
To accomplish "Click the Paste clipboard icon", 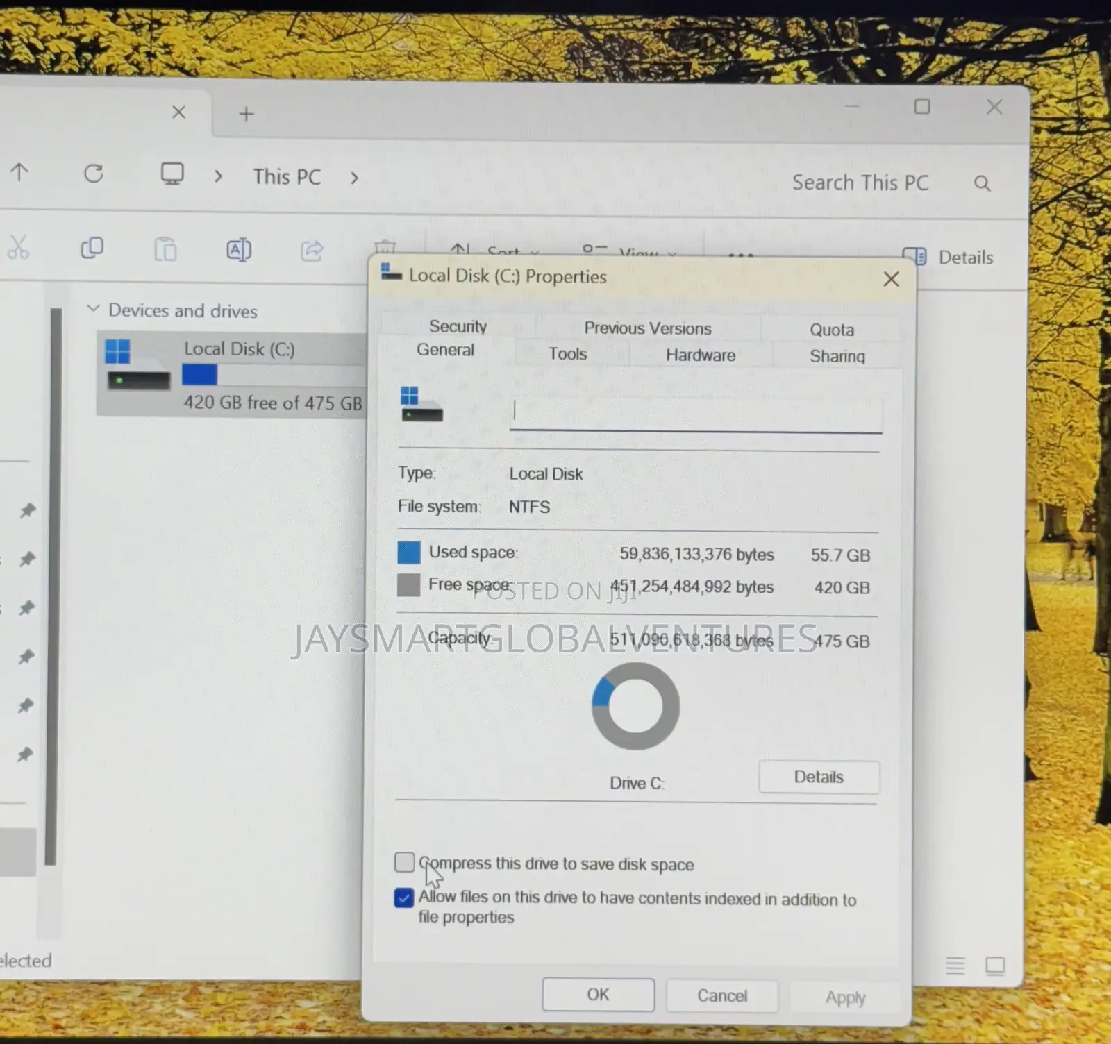I will 165,249.
